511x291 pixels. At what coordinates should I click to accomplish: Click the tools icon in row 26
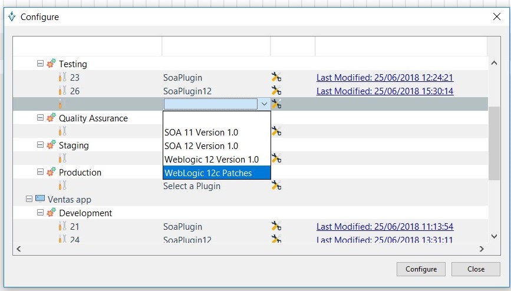(276, 91)
